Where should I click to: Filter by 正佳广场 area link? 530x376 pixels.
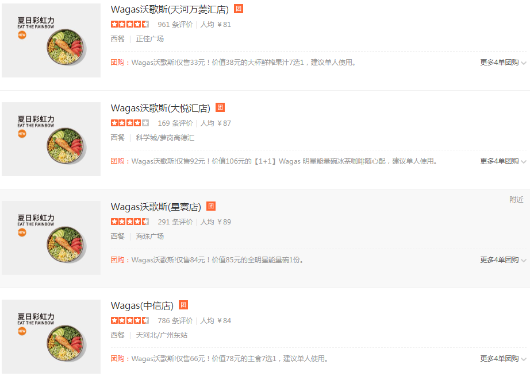149,39
